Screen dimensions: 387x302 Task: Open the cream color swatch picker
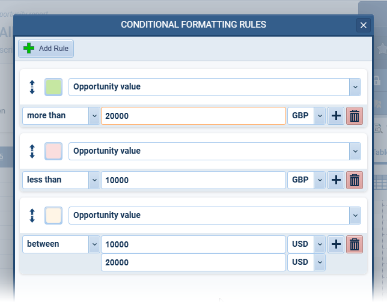pyautogui.click(x=53, y=216)
